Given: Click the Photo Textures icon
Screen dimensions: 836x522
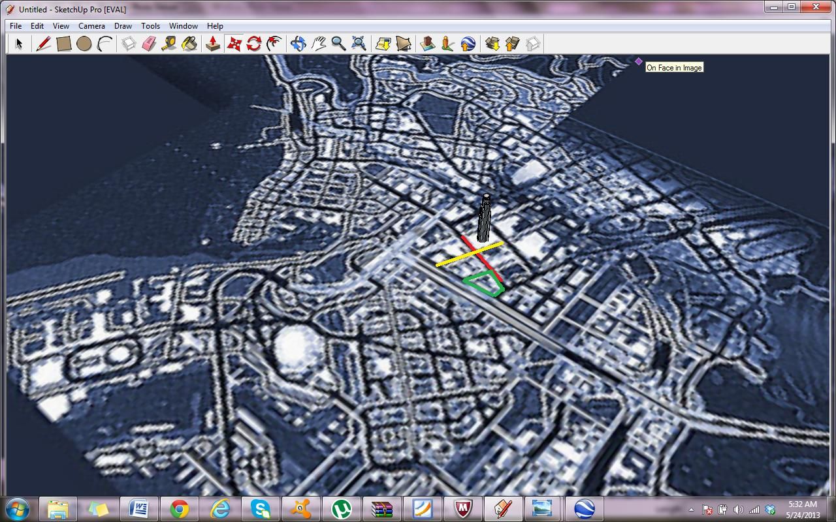Looking at the screenshot, I should tap(447, 44).
